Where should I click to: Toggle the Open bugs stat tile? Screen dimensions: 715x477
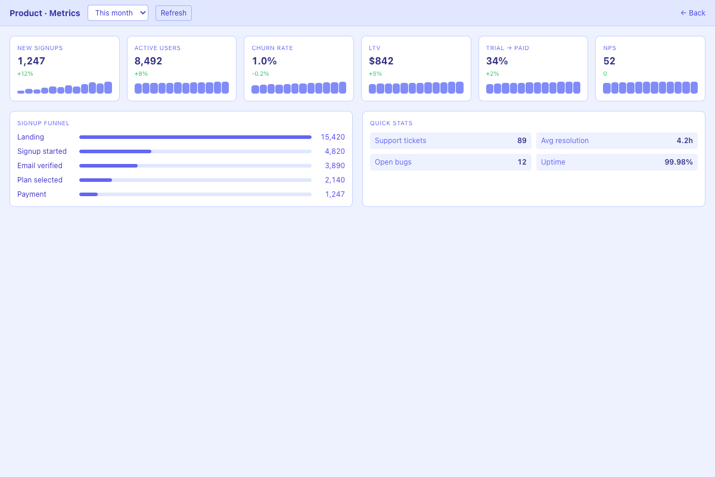point(450,162)
